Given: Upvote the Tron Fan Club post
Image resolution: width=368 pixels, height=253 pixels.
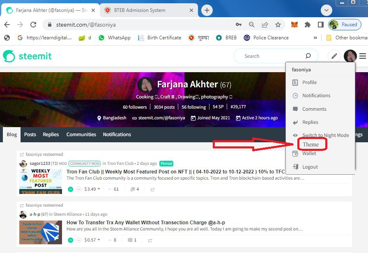Looking at the screenshot, I should point(70,189).
